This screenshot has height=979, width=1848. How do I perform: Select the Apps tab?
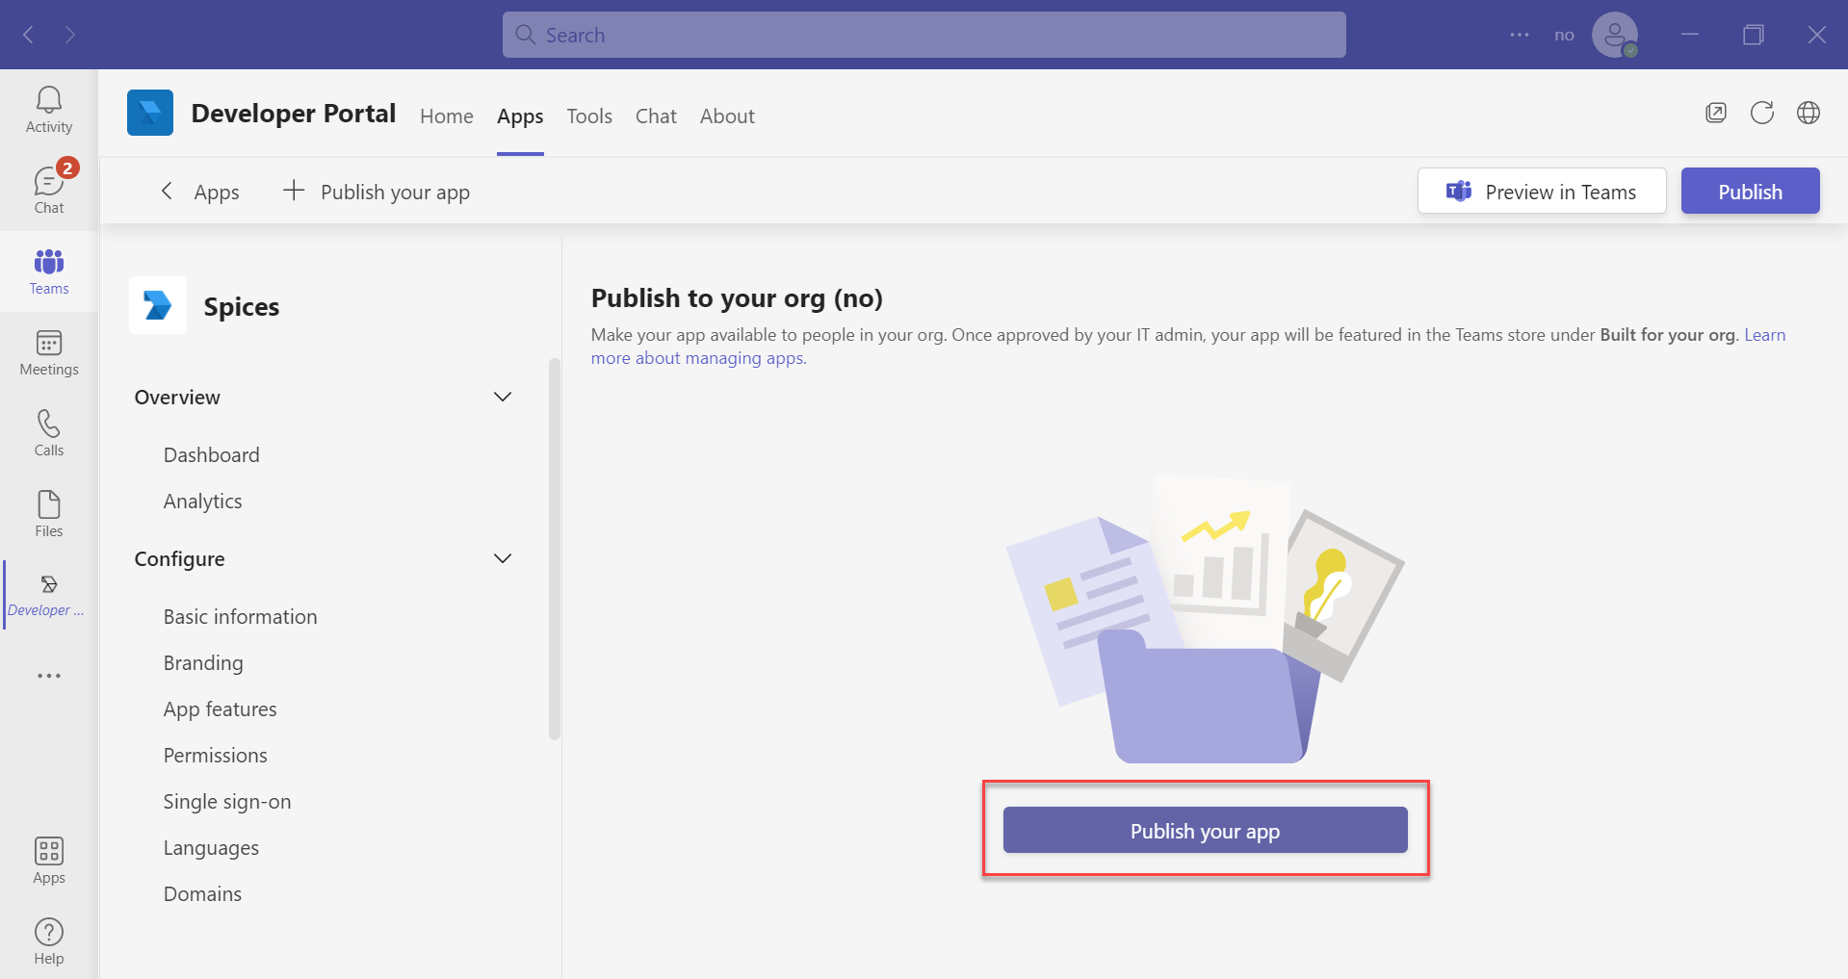coord(520,116)
